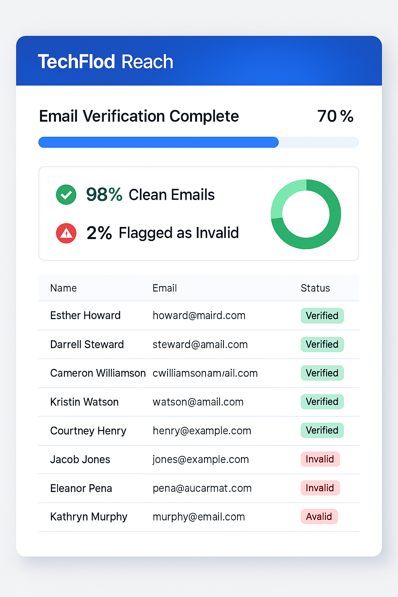This screenshot has width=398, height=597.
Task: Click the email verification progress bar
Action: [x=199, y=142]
